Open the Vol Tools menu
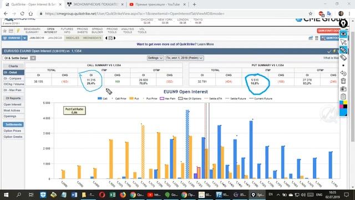Screen dimensions: 355x200 point(142,31)
